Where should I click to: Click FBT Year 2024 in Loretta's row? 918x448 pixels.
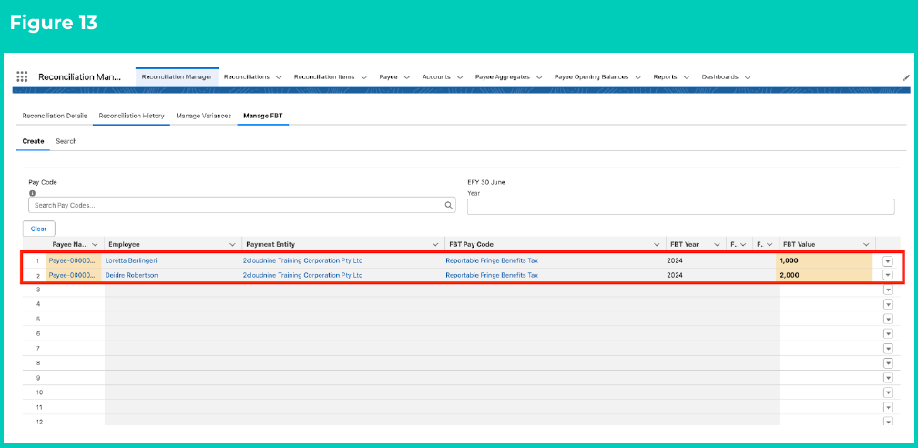coord(675,260)
